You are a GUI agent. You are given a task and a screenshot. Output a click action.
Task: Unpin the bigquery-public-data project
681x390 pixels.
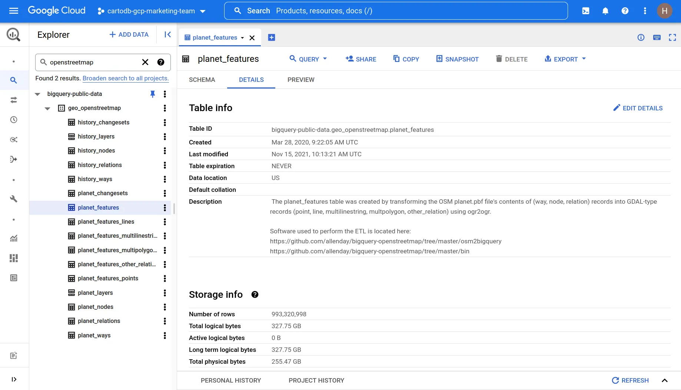tap(152, 94)
